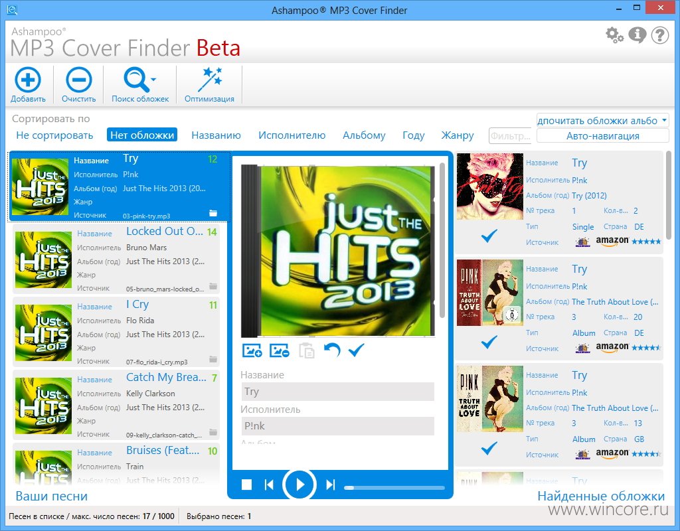
Task: Skip to next track
Action: coord(331,484)
